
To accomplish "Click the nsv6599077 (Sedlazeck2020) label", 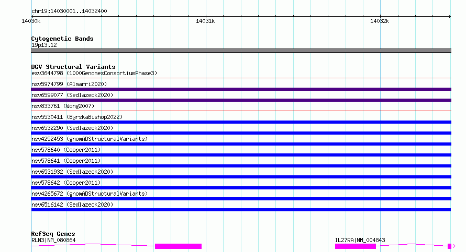I will 72,95.
